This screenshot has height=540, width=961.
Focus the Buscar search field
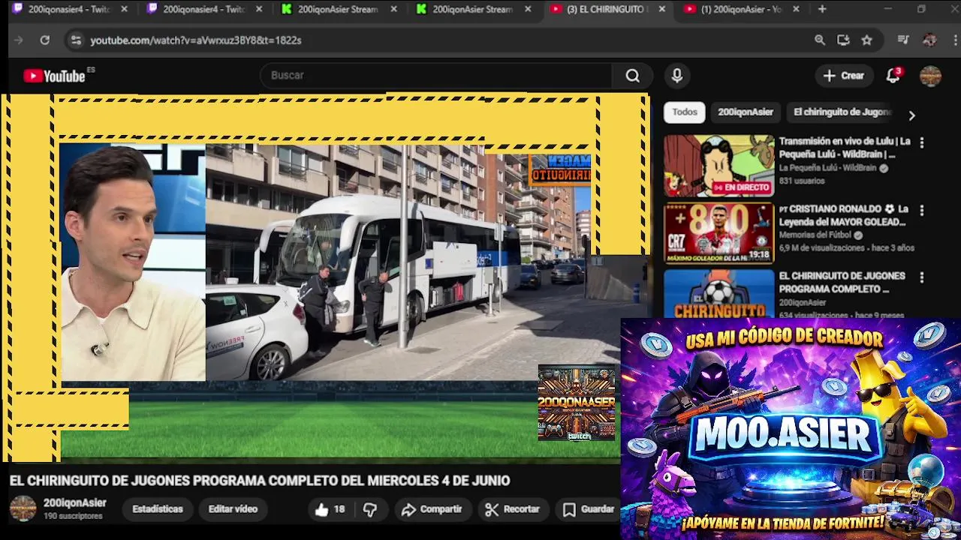pyautogui.click(x=435, y=76)
